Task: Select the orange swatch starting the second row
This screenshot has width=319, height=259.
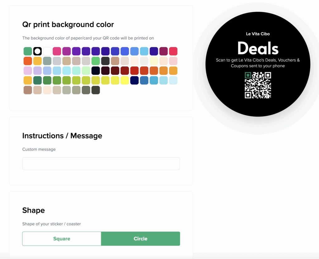Action: 28,61
